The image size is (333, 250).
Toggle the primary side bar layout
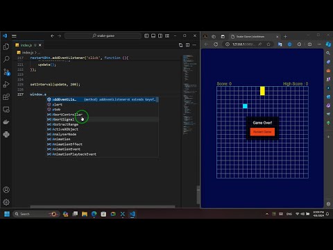tap(146, 36)
